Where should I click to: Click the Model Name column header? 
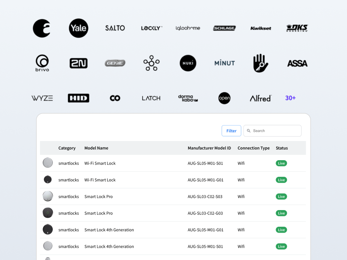[96, 148]
